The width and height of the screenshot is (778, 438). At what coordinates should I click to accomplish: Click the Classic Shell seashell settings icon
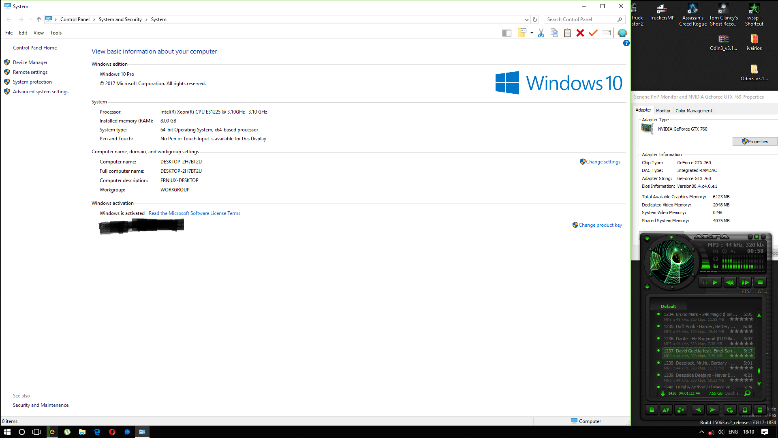click(x=622, y=33)
